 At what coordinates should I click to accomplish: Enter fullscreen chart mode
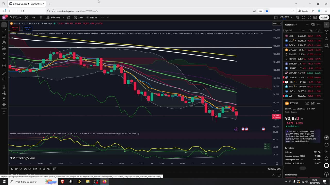pyautogui.click(x=309, y=17)
